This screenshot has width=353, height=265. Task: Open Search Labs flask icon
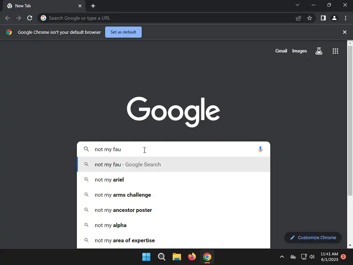319,51
